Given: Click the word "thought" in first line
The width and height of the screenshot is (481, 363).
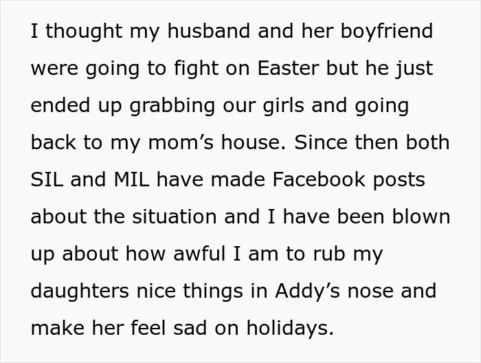Looking at the screenshot, I should pyautogui.click(x=84, y=32).
